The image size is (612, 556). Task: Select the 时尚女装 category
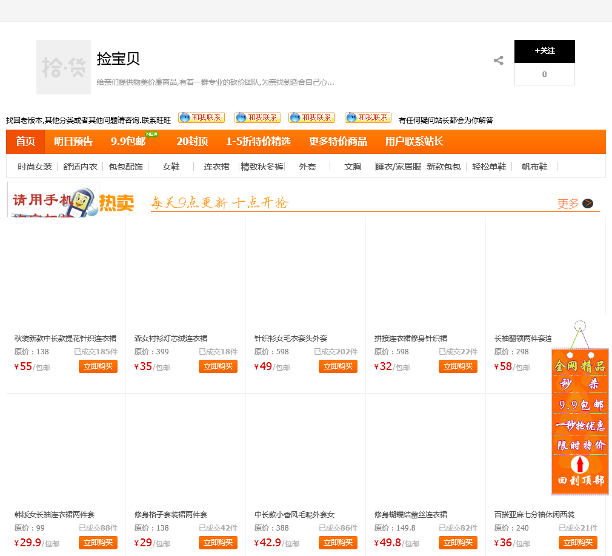(35, 167)
